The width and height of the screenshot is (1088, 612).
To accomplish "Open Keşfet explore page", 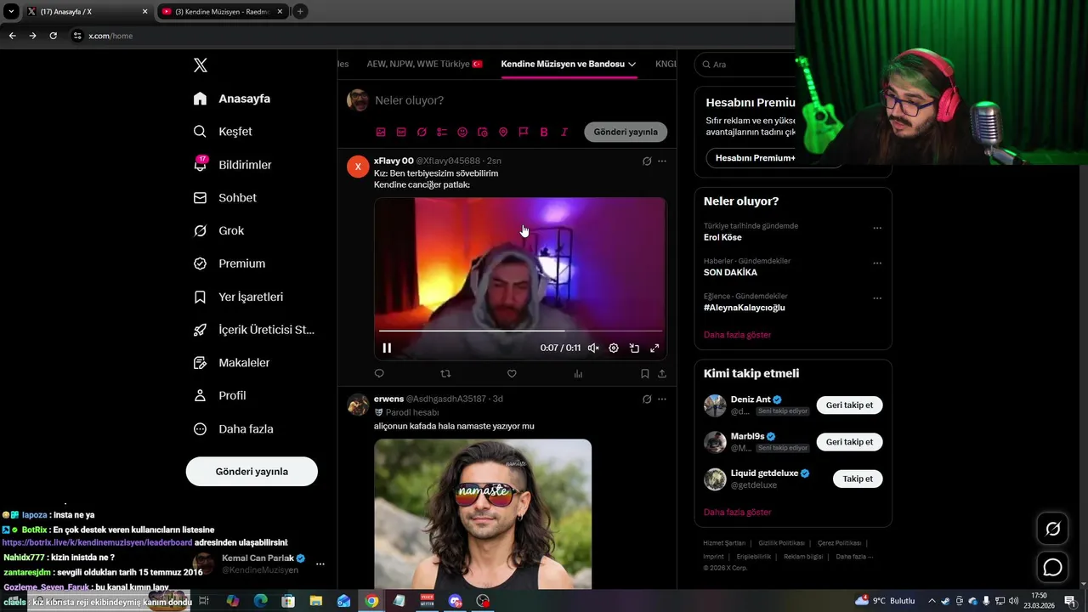I will pos(223,132).
